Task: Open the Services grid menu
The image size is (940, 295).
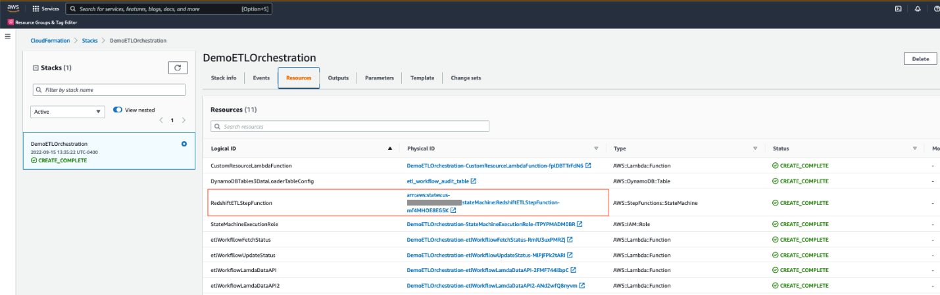Action: coord(36,9)
